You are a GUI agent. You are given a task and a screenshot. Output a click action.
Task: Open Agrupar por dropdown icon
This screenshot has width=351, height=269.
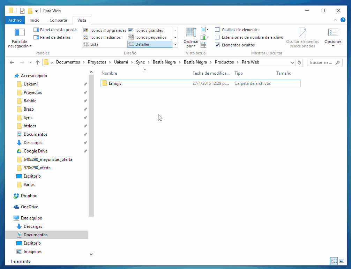click(x=205, y=30)
